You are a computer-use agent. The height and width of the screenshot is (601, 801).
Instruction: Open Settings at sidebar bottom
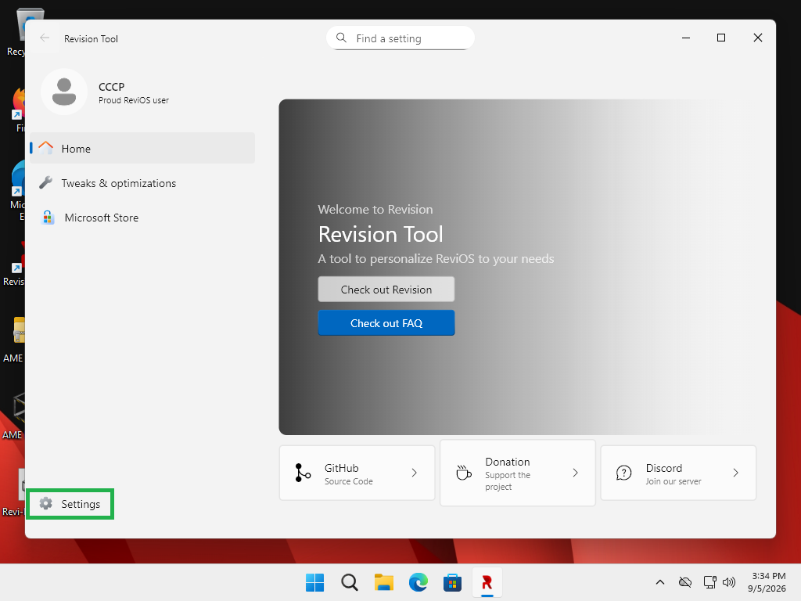tap(70, 504)
